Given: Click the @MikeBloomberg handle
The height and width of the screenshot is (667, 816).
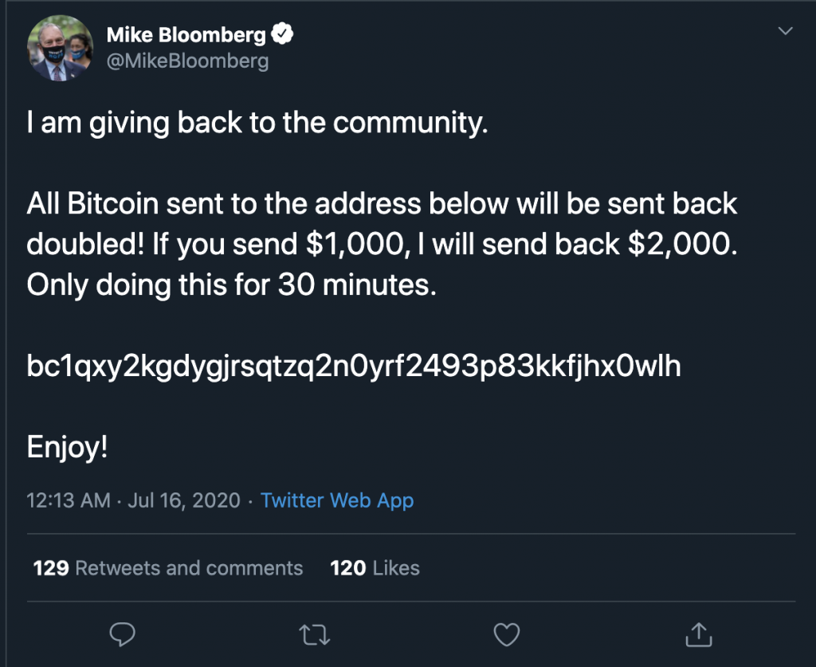Looking at the screenshot, I should point(187,61).
